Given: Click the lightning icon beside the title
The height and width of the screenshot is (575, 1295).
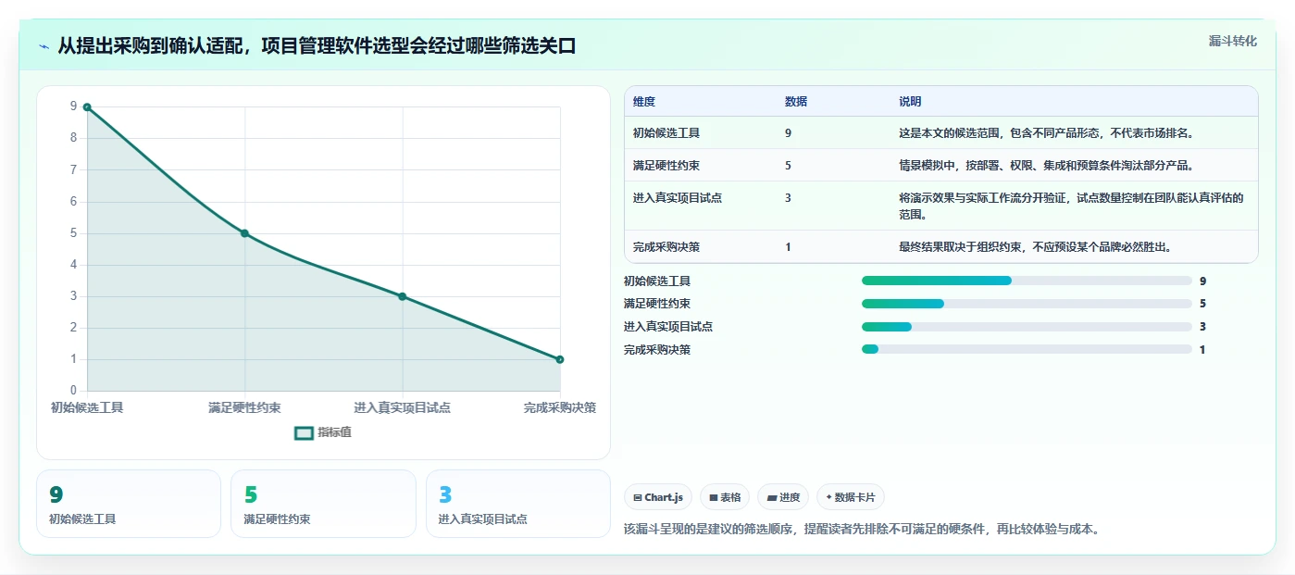Looking at the screenshot, I should [44, 46].
